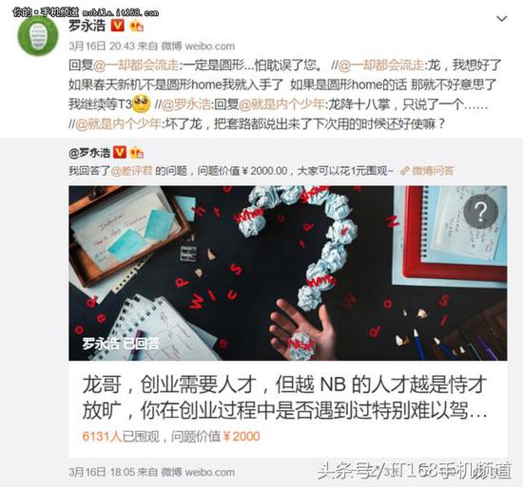
Task: Open the @差评君 mention link
Action: [131, 171]
